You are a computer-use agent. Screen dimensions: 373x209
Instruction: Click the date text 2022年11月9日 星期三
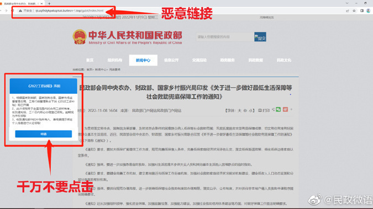pyautogui.click(x=140, y=17)
